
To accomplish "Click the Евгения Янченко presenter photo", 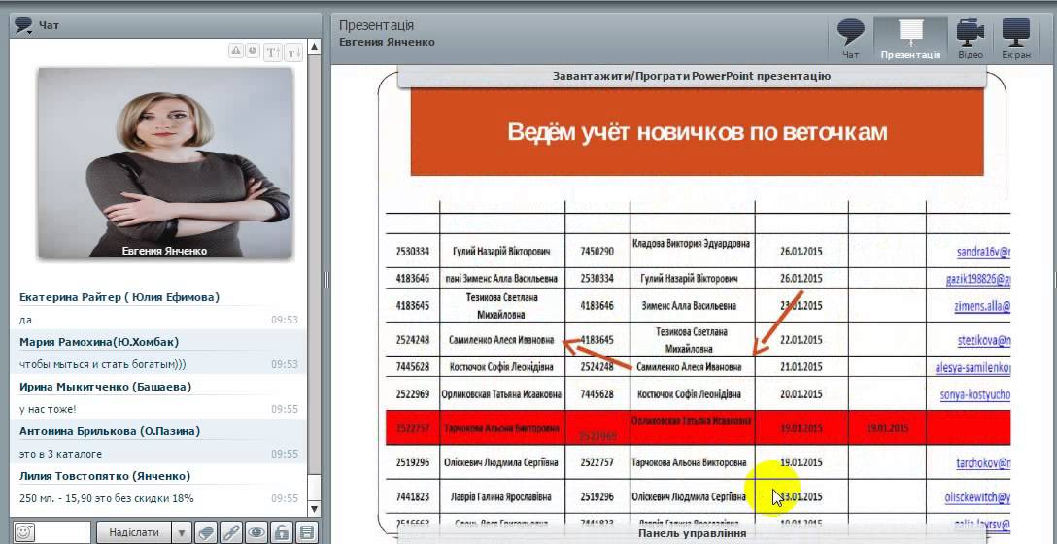I will click(165, 162).
